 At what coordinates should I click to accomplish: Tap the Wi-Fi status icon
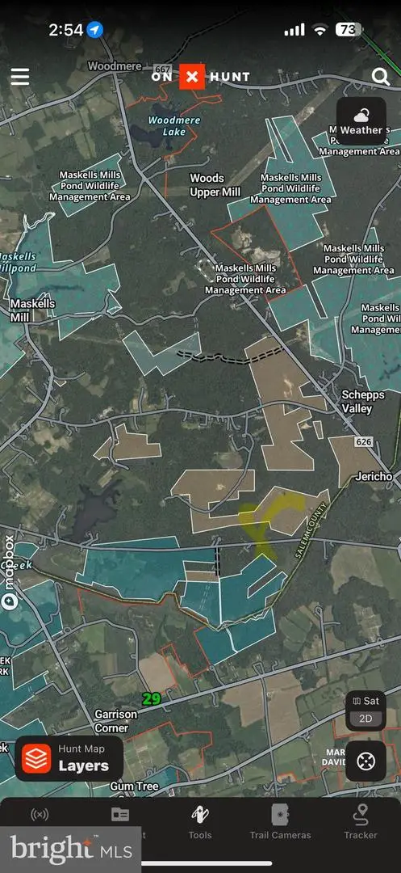tap(320, 30)
